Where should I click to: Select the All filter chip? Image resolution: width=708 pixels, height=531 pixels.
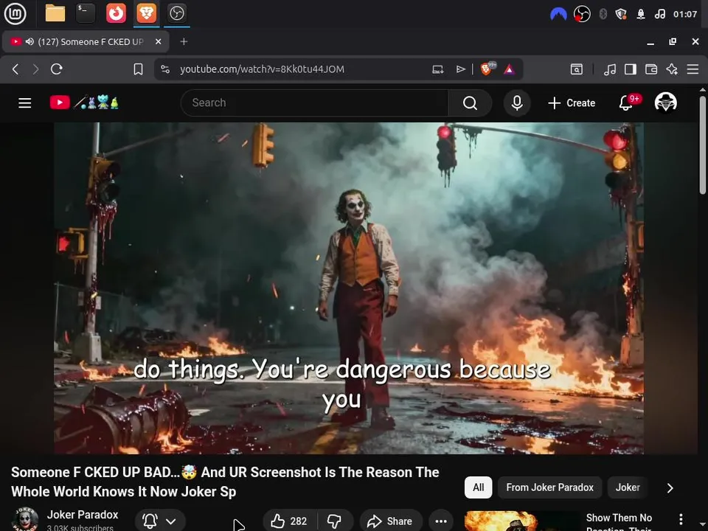478,487
